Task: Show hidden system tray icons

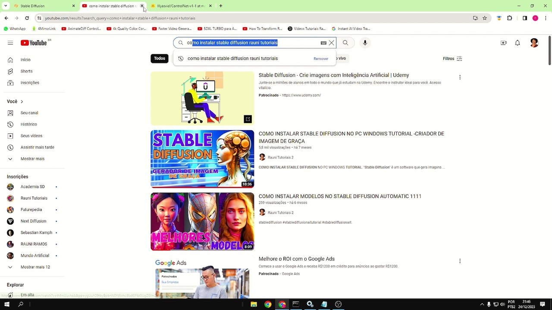Action: click(x=482, y=304)
